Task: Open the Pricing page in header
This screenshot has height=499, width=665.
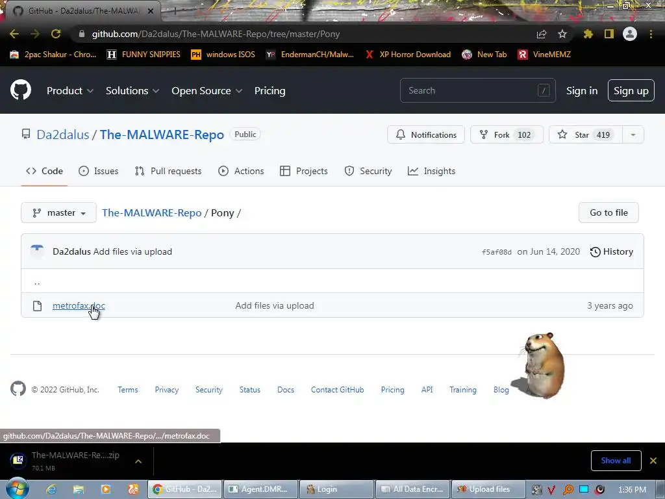Action: pos(270,91)
